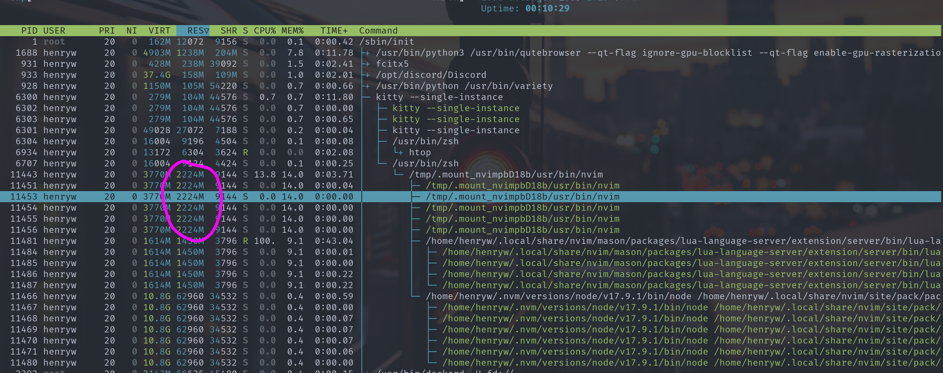Viewport: 943px width, 373px height.
Task: Select the /sbin/init process row
Action: click(x=470, y=42)
